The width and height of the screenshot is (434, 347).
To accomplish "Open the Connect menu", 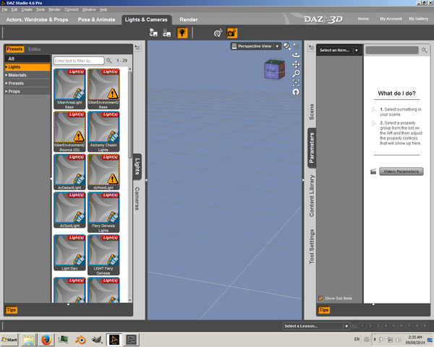I will 72,9.
